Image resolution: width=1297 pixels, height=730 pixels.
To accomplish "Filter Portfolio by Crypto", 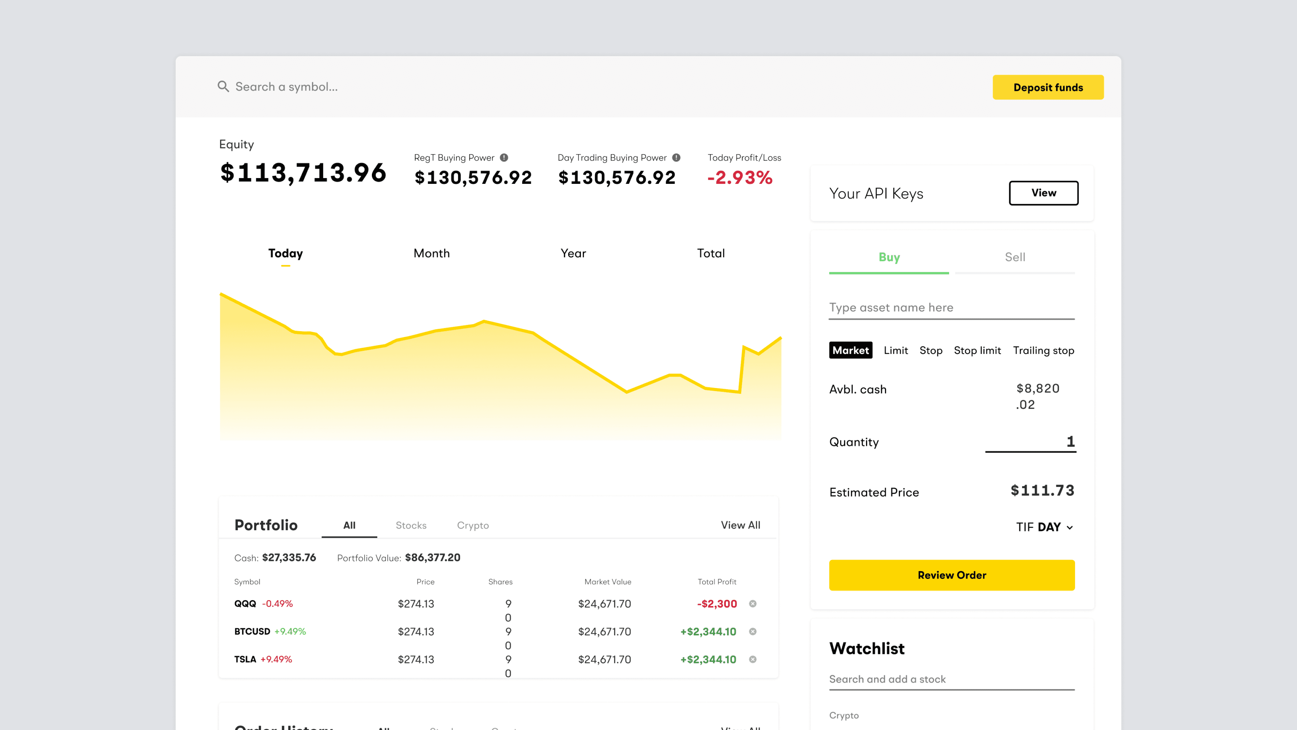I will click(x=473, y=526).
